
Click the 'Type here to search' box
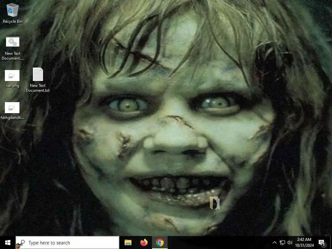[67, 243]
